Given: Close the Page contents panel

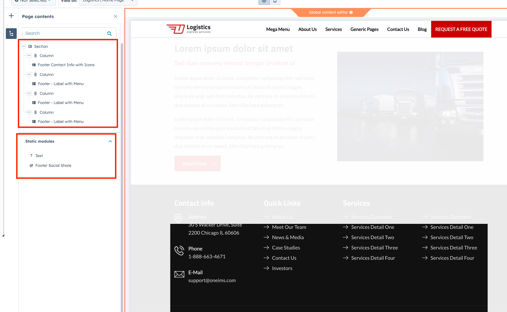Looking at the screenshot, I should 116,17.
